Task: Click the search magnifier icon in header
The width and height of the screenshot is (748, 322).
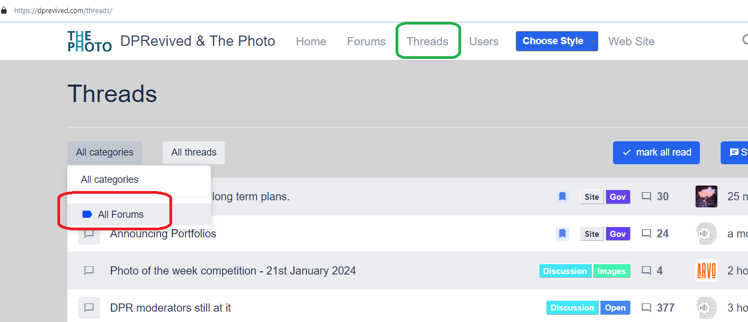Action: tap(744, 40)
